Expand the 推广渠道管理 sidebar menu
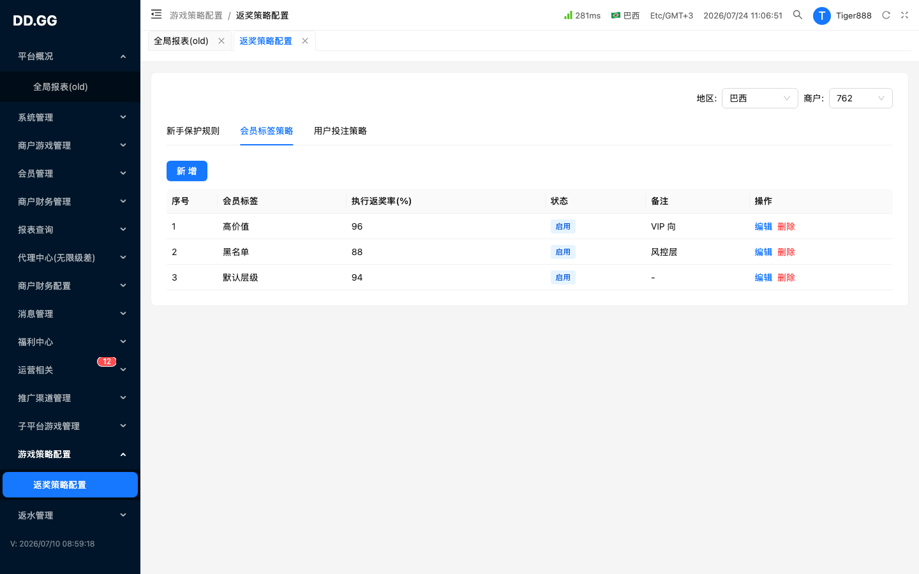 point(70,398)
